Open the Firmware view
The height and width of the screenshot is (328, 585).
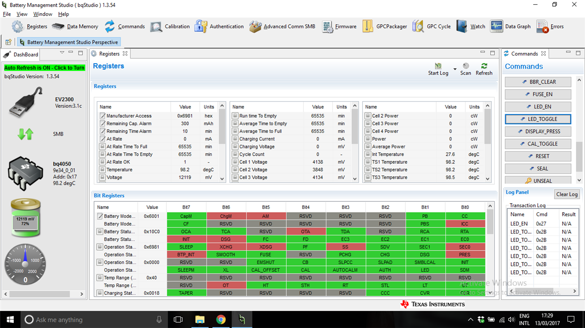tap(339, 27)
